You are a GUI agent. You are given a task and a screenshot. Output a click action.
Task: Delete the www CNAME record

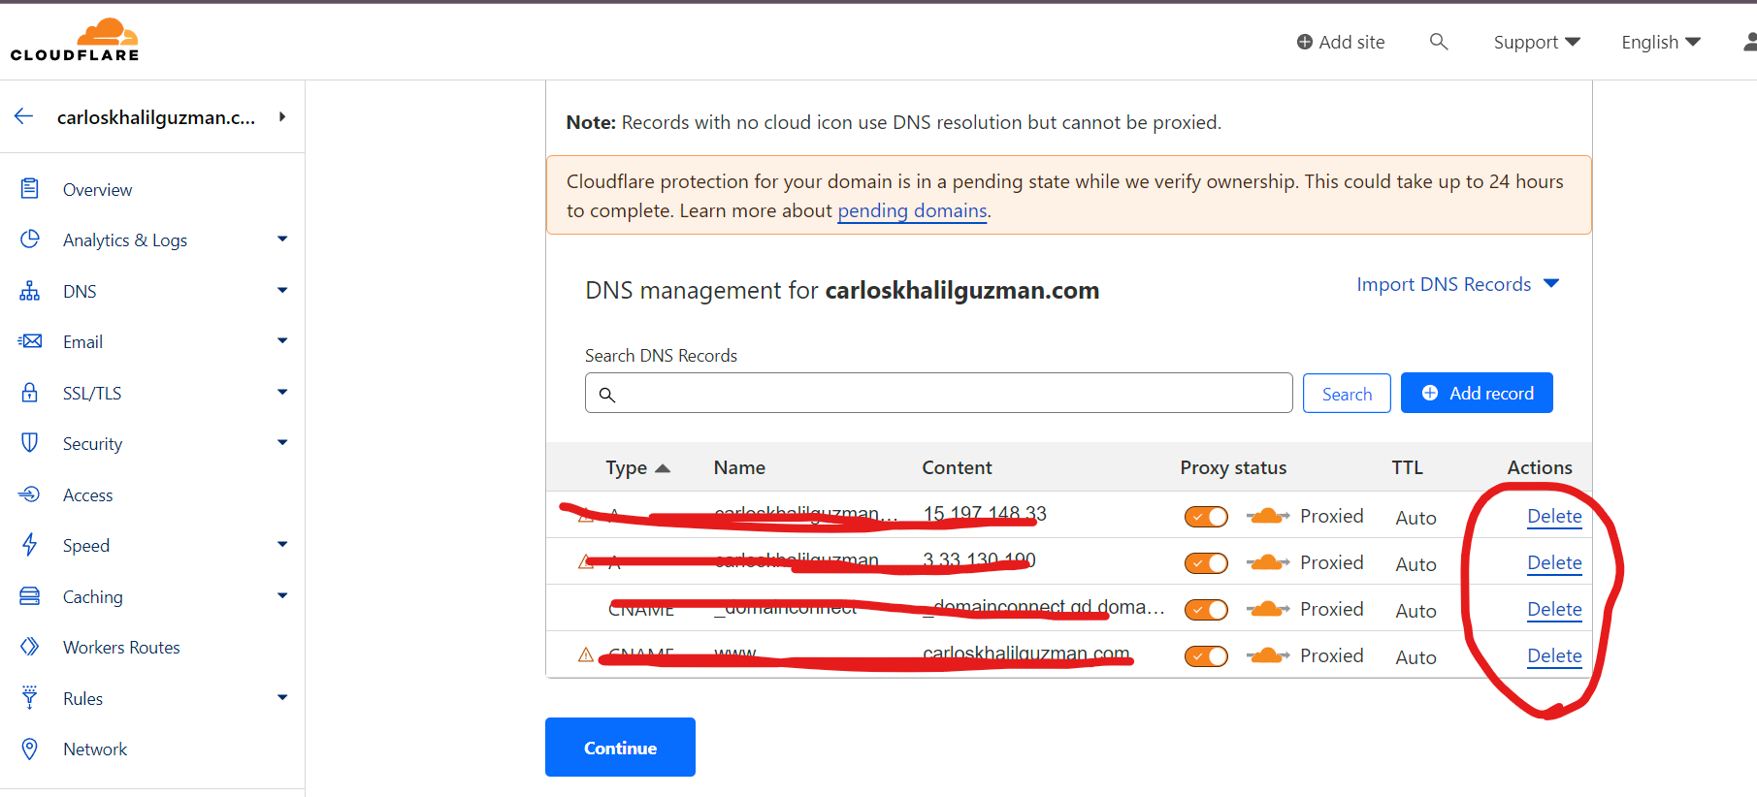(x=1554, y=655)
